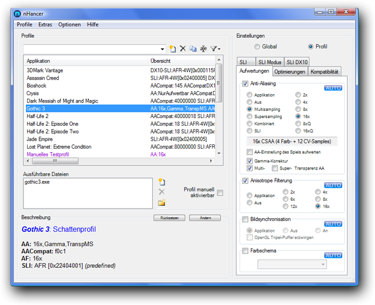Browse for executable with folder icon
This screenshot has height=305, width=375.
(x=161, y=203)
